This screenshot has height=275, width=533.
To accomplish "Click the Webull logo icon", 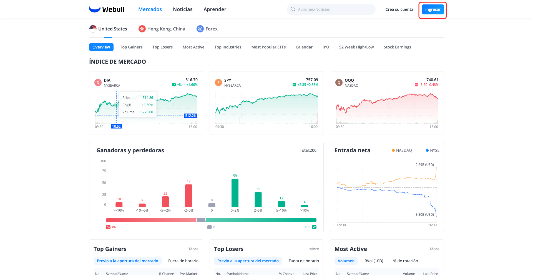I will point(95,9).
